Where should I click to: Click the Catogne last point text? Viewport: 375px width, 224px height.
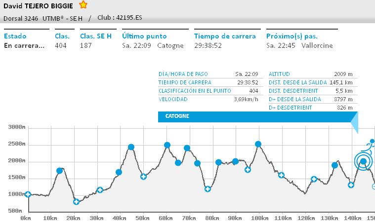pos(170,45)
